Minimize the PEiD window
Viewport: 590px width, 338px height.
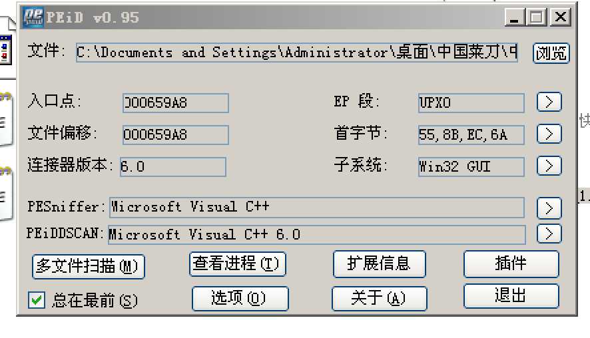514,17
